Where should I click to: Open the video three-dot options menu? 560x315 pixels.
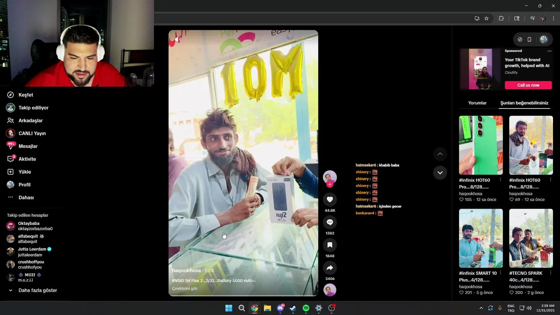tap(308, 39)
